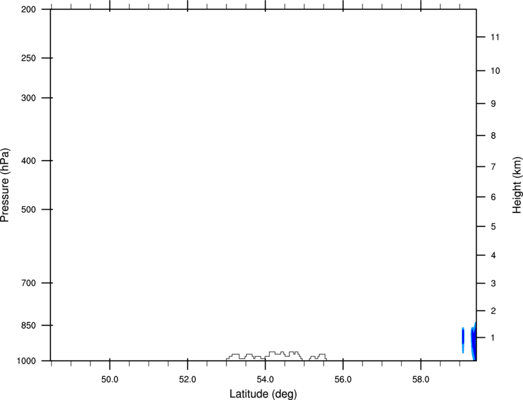Click the 200 pressure tick label

[28, 9]
